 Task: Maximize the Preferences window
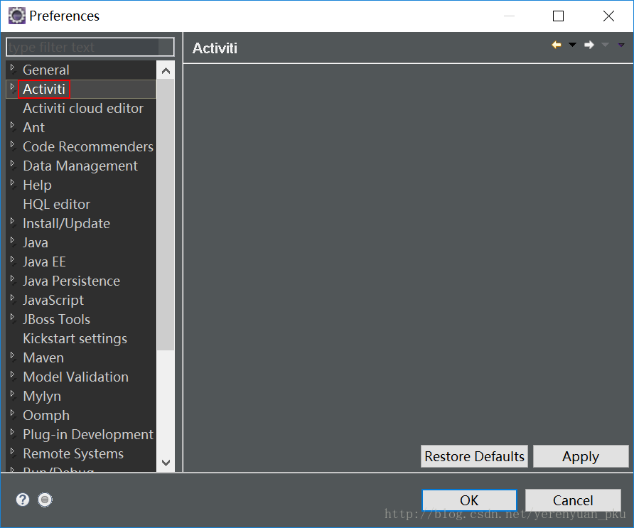click(x=559, y=16)
